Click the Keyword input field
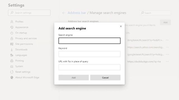Viewport: 179px width, 100px height. click(x=89, y=54)
